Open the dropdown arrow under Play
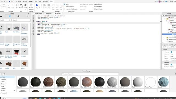The image size is (176, 99). (x=37, y=9)
